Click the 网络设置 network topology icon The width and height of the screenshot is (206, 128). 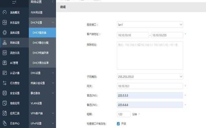(x=5, y=42)
